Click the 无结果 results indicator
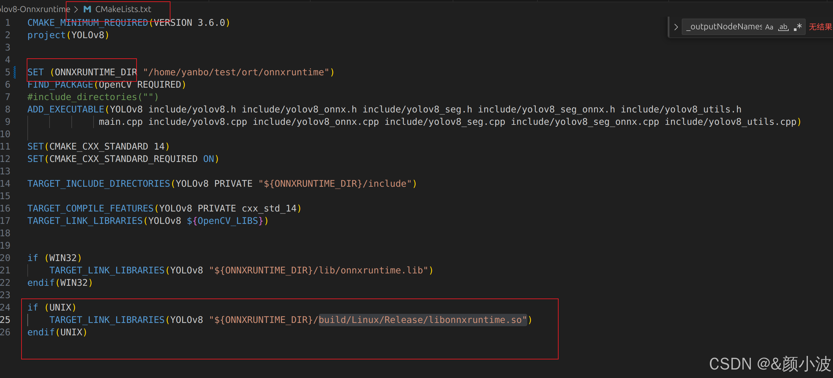Screen dimensions: 833x378 (820, 26)
